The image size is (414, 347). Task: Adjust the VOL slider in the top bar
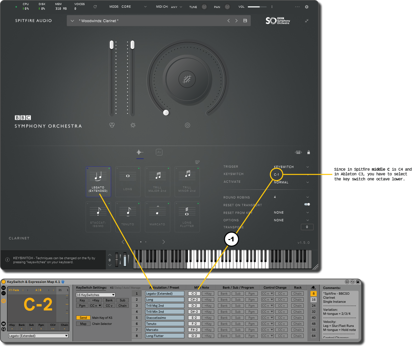point(257,6)
